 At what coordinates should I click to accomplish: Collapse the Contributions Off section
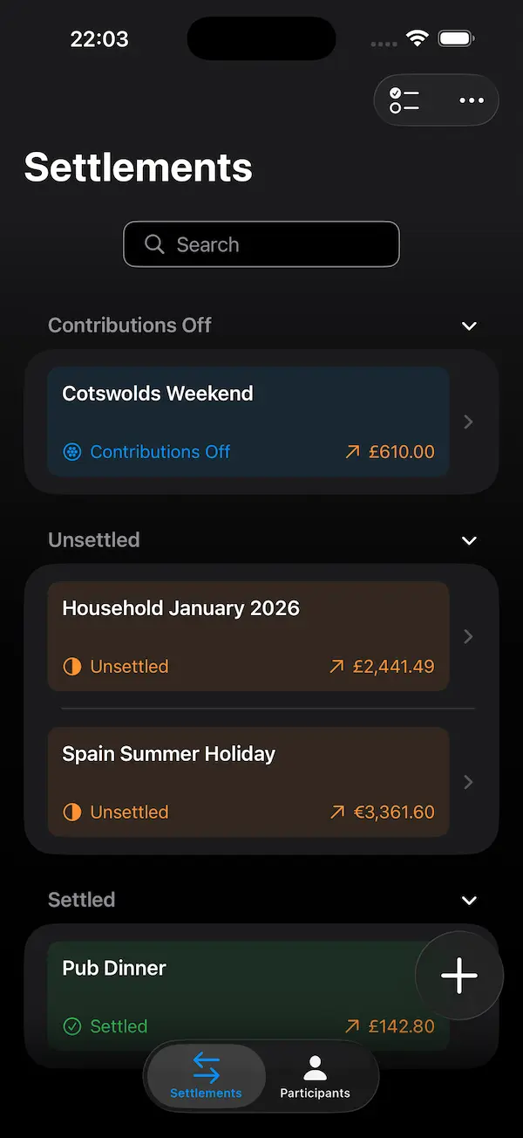point(469,326)
